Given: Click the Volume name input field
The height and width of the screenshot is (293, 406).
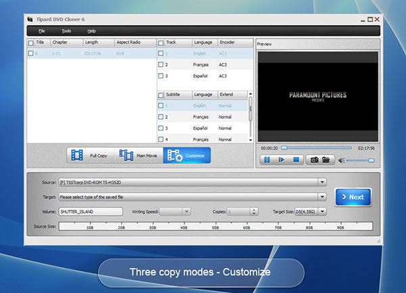Looking at the screenshot, I should pyautogui.click(x=91, y=212).
